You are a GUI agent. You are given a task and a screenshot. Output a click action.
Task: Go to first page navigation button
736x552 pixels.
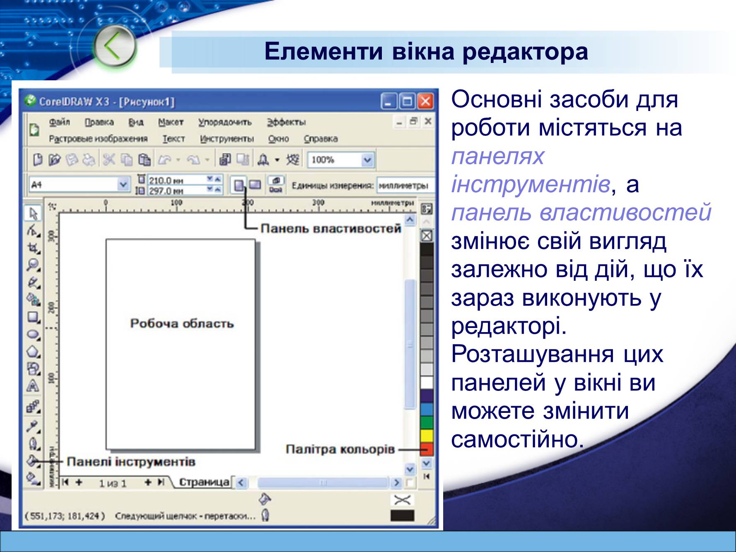[x=65, y=482]
